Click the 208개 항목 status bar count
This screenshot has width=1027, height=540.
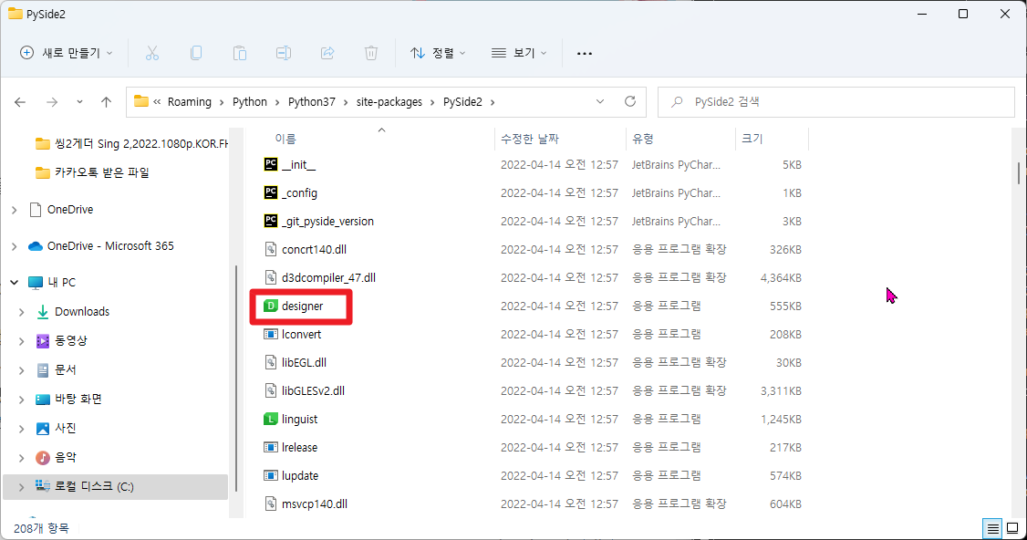[41, 528]
